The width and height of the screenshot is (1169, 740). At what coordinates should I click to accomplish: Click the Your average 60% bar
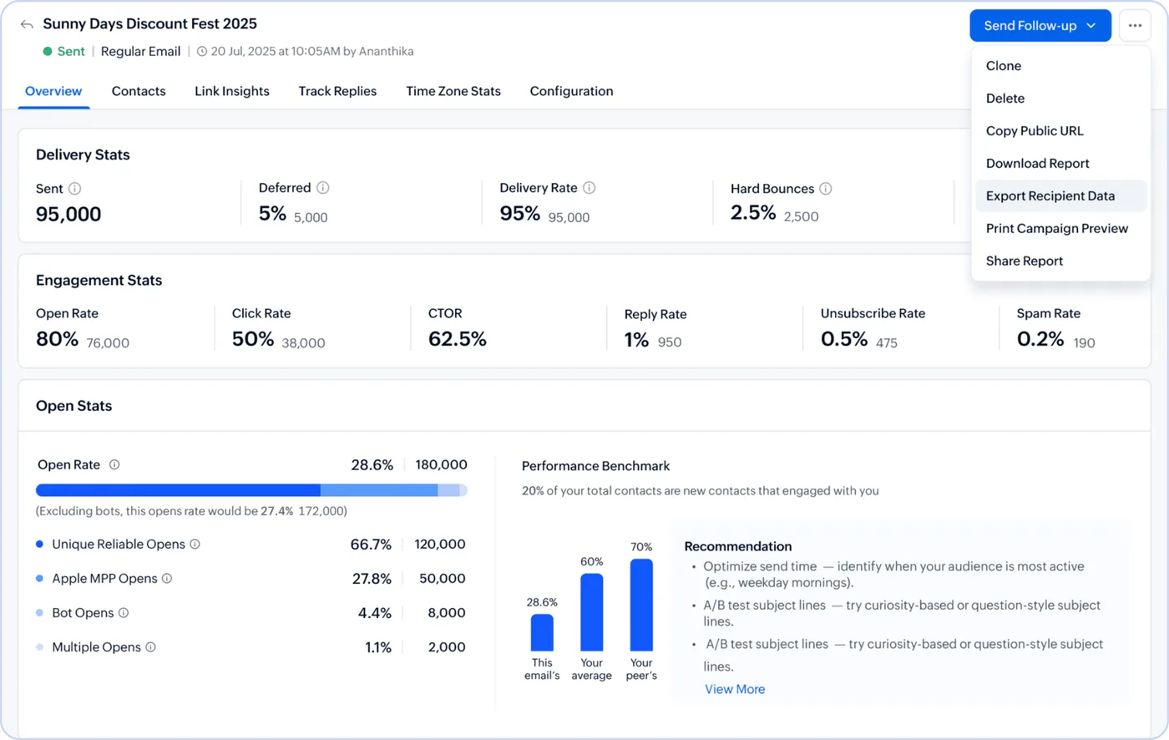(x=592, y=612)
